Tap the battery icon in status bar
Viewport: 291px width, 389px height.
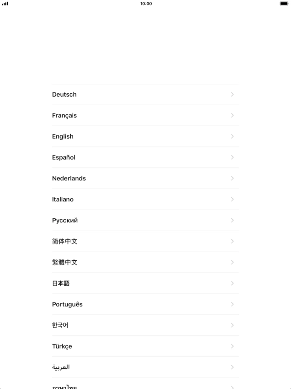click(x=284, y=4)
